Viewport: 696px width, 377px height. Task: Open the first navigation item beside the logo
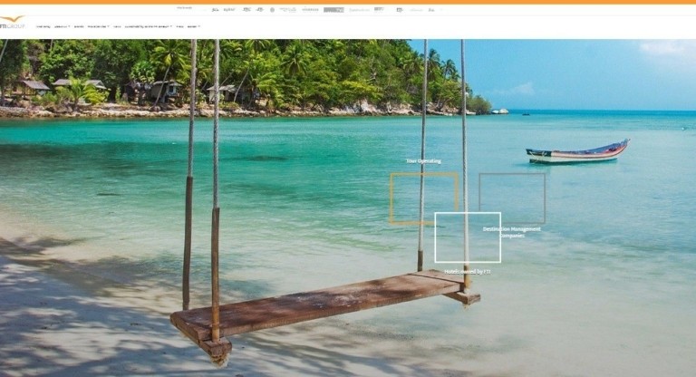click(43, 26)
